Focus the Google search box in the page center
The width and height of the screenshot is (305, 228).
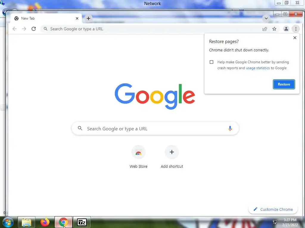pos(155,129)
